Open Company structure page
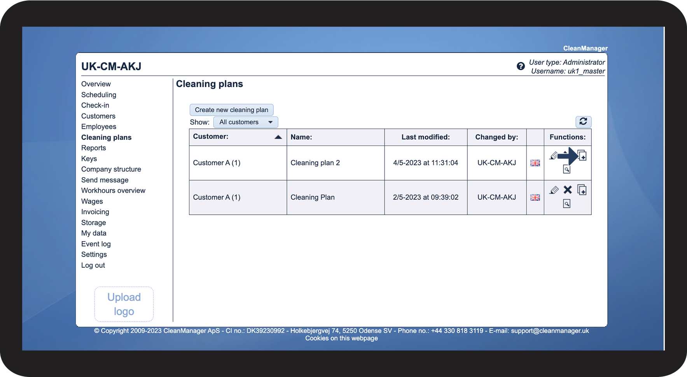The image size is (687, 377). click(111, 169)
